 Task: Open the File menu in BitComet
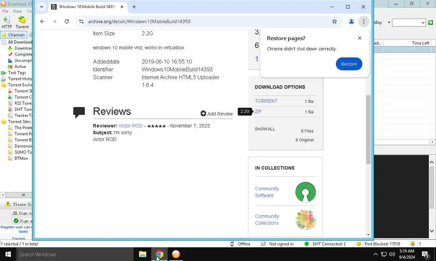pos(5,11)
